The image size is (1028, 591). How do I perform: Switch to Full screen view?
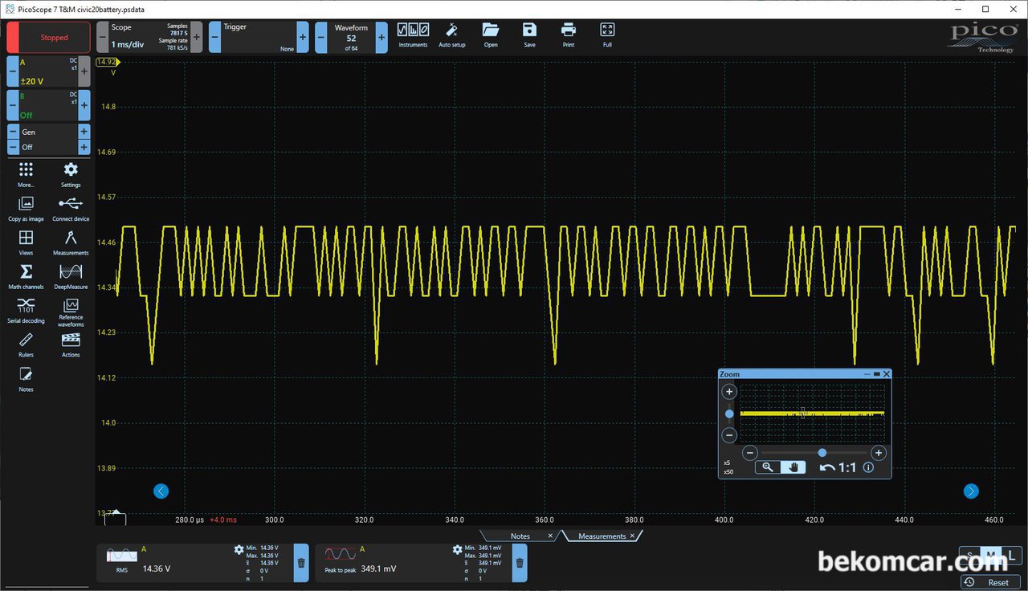point(607,35)
